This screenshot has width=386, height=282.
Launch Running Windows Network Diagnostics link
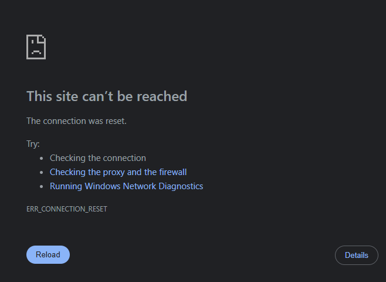point(126,186)
